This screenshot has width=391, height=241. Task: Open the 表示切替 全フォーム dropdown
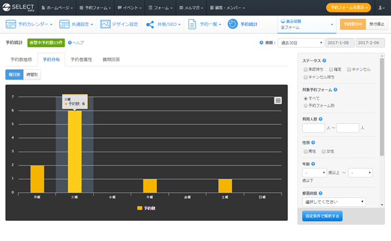[x=307, y=24]
